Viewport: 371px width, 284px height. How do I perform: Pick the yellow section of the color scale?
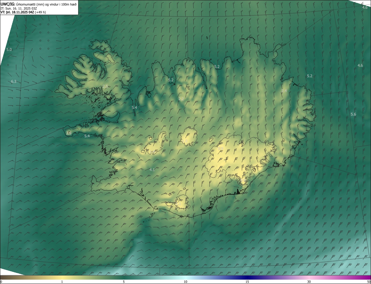(62, 277)
